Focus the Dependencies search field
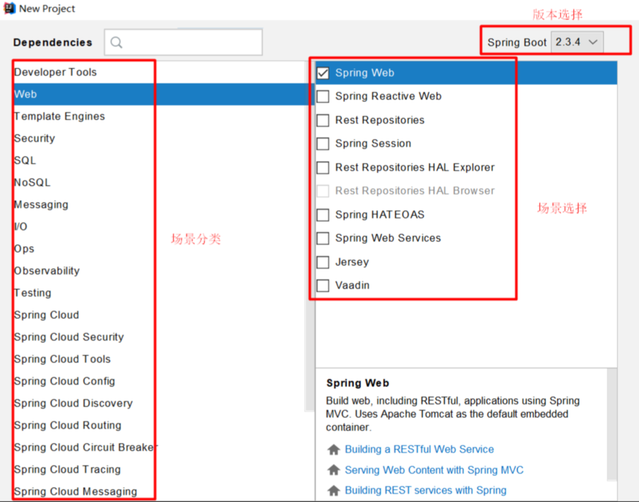639x502 pixels. click(x=183, y=42)
